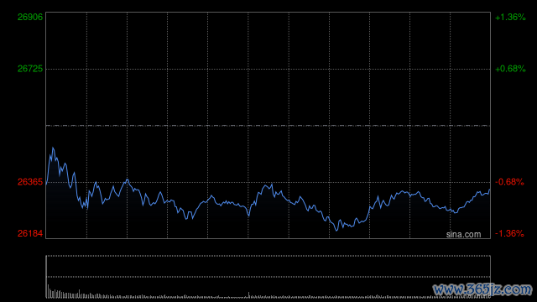Click the final endpoint of the price line
The height and width of the screenshot is (302, 537).
[x=490, y=190]
